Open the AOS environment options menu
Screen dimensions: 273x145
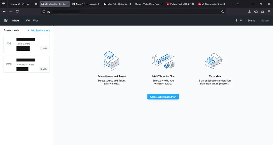click(x=48, y=38)
